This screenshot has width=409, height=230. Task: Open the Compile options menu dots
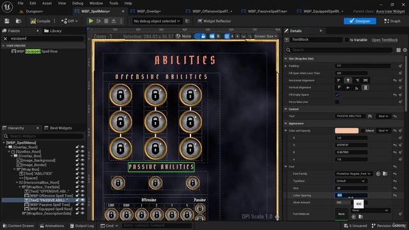coord(54,21)
